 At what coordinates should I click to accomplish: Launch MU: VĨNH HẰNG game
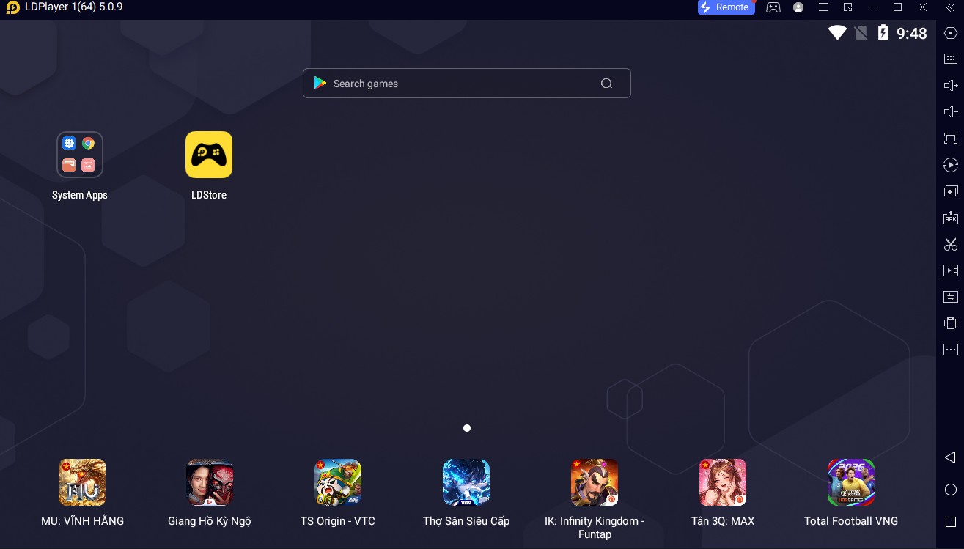[82, 482]
